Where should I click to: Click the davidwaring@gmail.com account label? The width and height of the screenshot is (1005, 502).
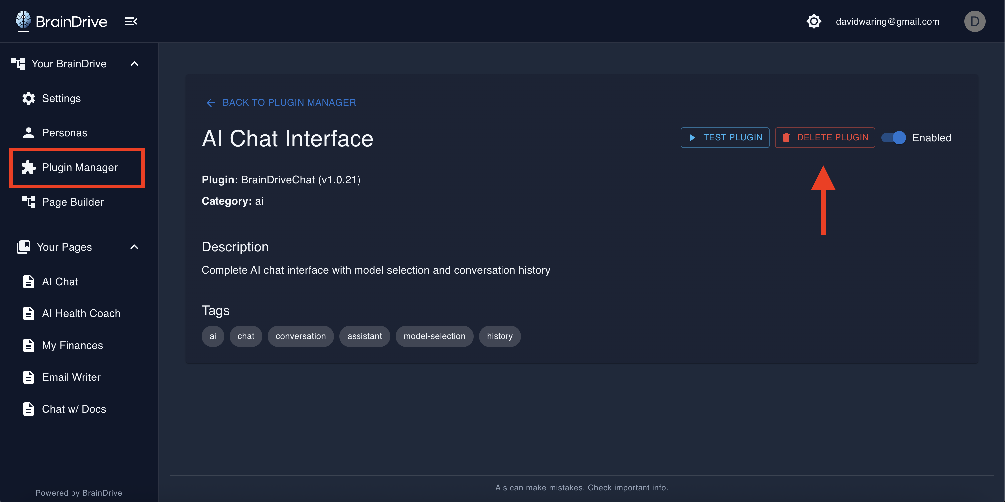(888, 21)
